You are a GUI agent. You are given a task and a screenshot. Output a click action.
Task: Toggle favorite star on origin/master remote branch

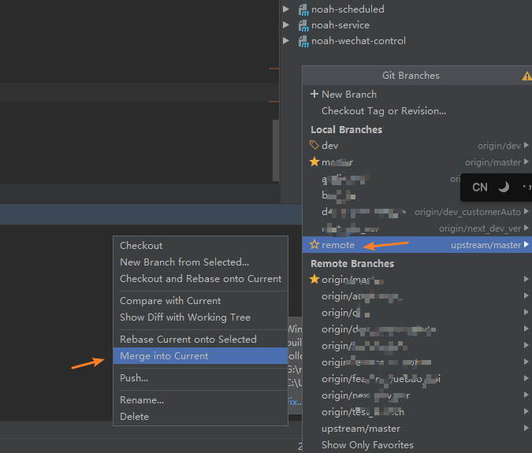click(314, 280)
